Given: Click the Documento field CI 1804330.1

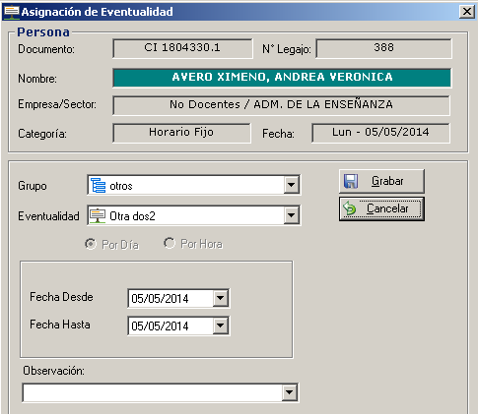Looking at the screenshot, I should coord(182,48).
